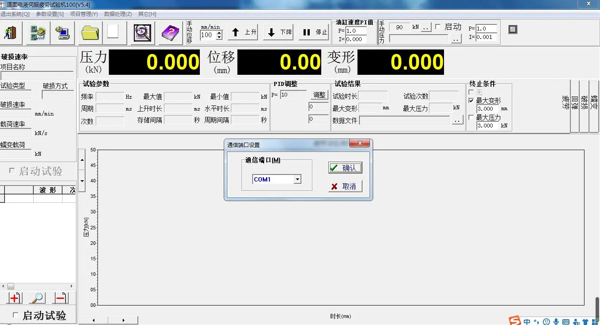The width and height of the screenshot is (600, 325).
Task: Click 取消 in the port dialog
Action: click(x=345, y=186)
